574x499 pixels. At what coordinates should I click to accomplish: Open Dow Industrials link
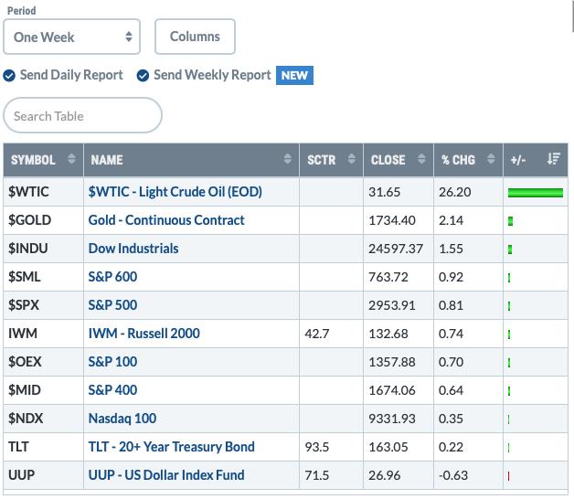click(x=133, y=249)
